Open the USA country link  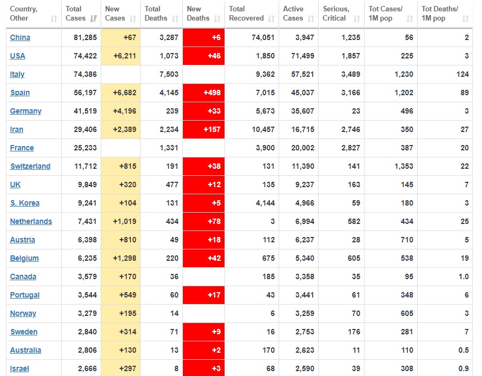[18, 56]
